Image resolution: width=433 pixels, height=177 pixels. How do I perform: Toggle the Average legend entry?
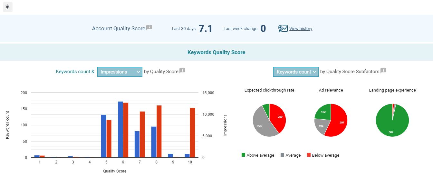pyautogui.click(x=290, y=155)
